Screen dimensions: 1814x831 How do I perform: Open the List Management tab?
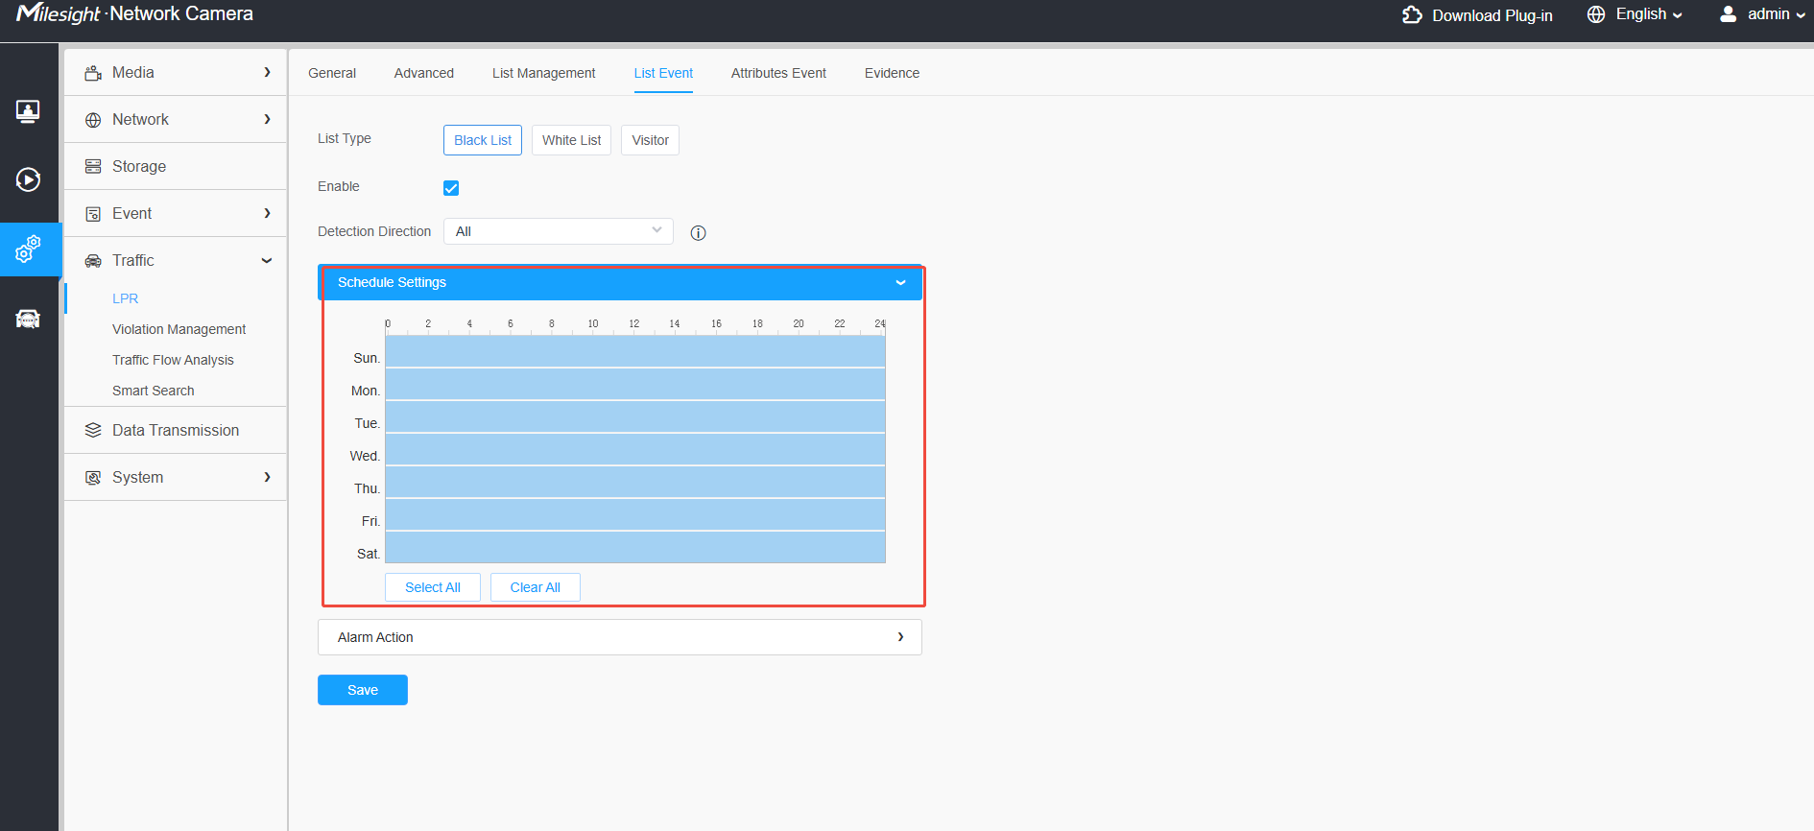pyautogui.click(x=543, y=73)
